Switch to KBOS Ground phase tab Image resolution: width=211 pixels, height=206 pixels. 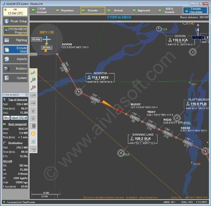pyautogui.click(x=169, y=10)
